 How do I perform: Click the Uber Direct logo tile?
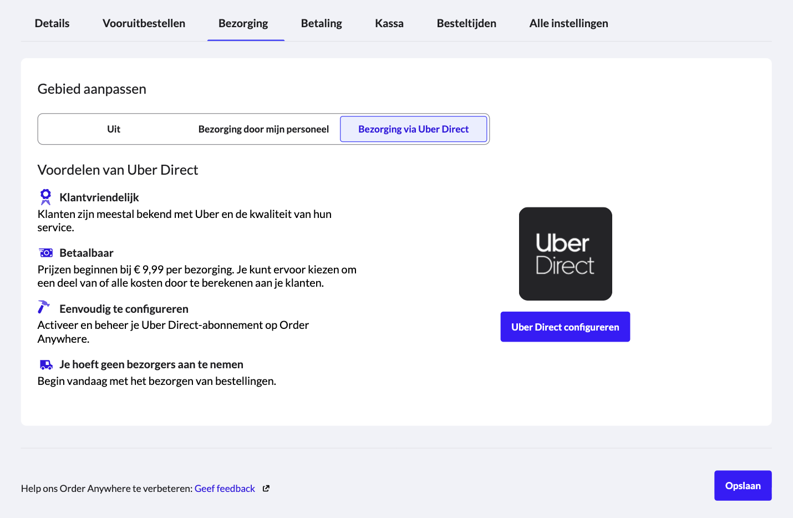coord(566,254)
